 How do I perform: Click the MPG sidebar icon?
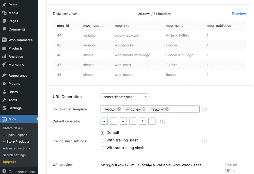5,119
